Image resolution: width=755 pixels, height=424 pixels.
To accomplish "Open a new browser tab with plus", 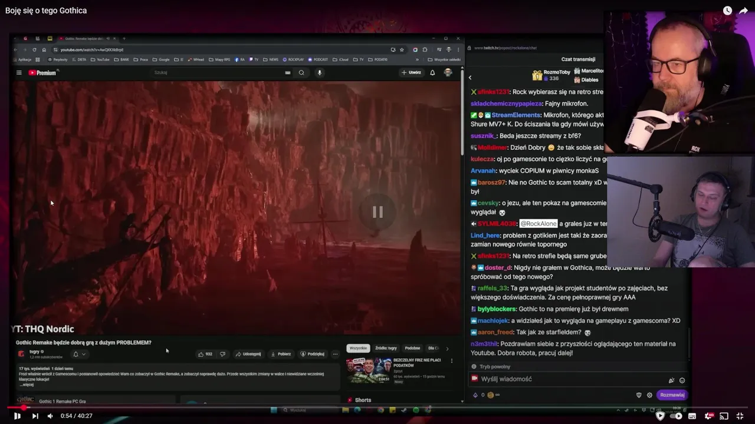I will click(124, 38).
